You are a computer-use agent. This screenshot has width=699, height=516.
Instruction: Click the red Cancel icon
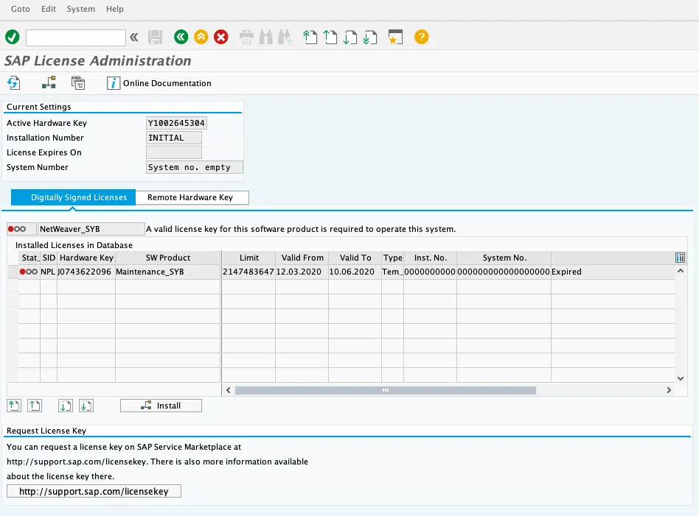[221, 37]
